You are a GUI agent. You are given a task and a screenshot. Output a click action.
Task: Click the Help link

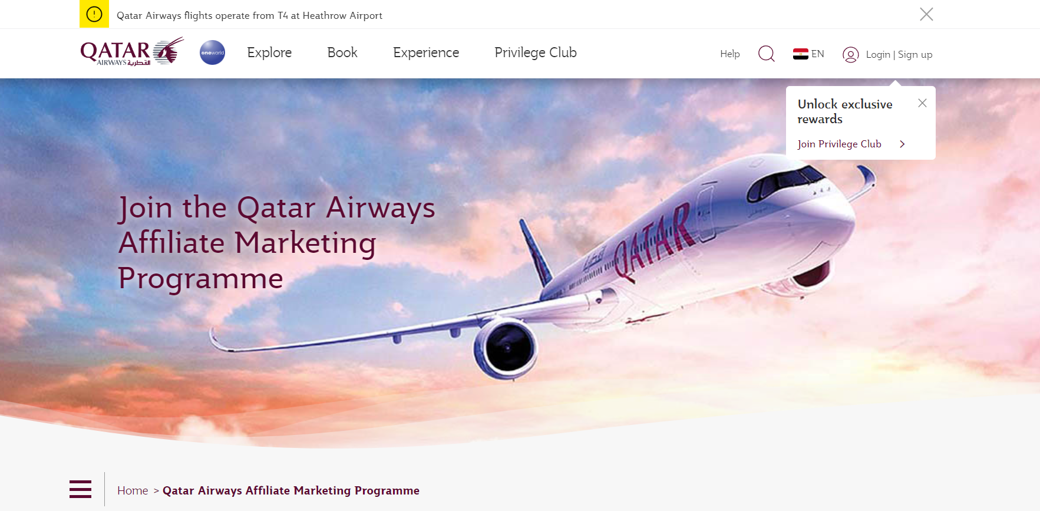point(729,54)
